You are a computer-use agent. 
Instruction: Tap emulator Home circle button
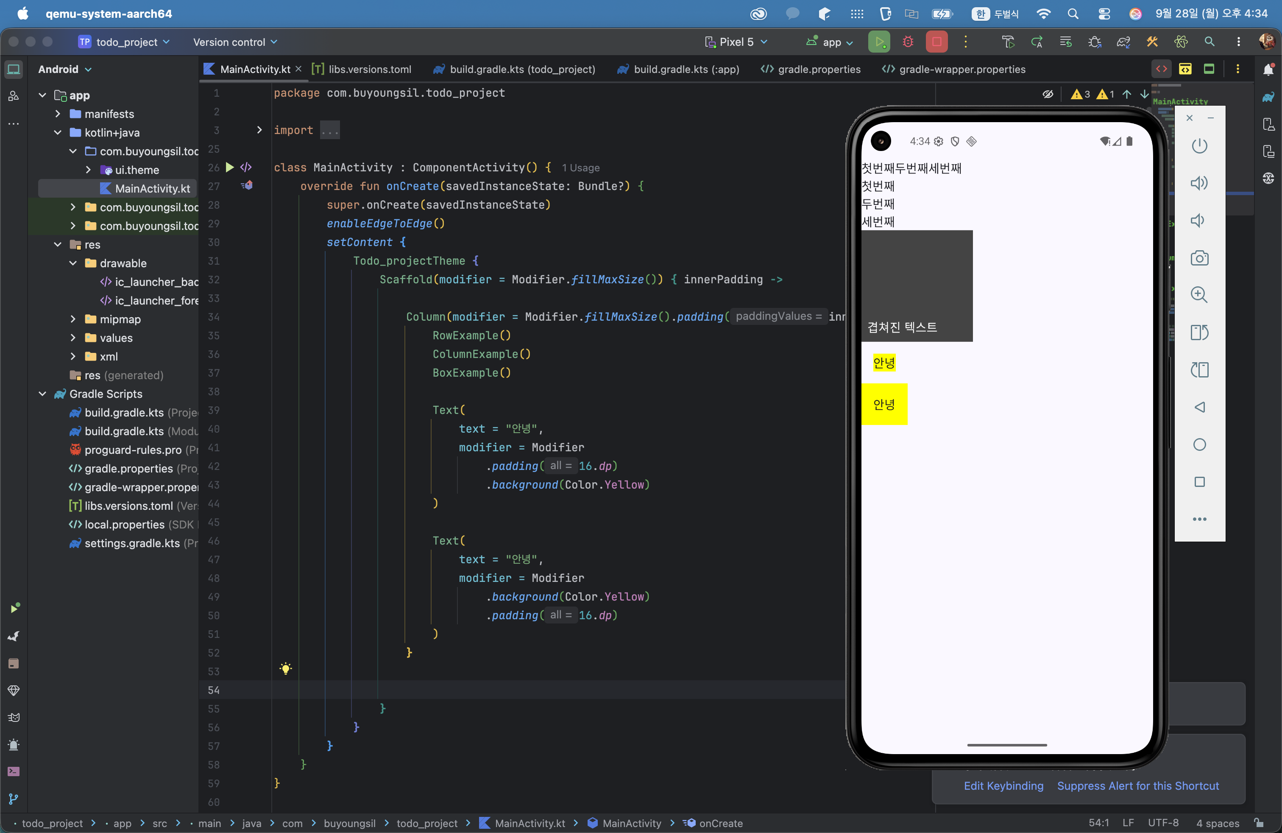(x=1199, y=444)
